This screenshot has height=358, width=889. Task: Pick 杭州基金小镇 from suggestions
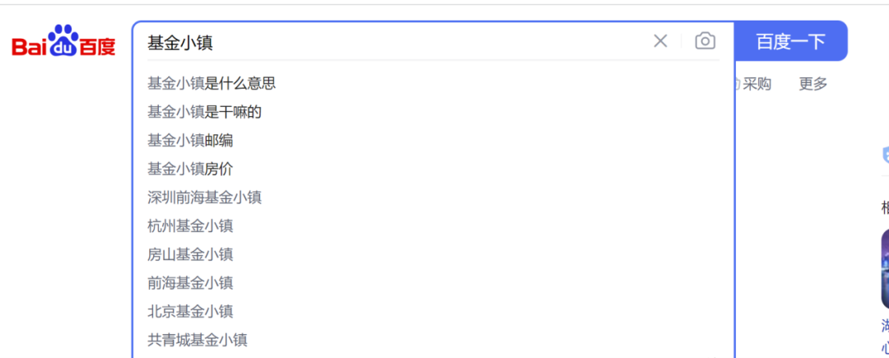190,225
